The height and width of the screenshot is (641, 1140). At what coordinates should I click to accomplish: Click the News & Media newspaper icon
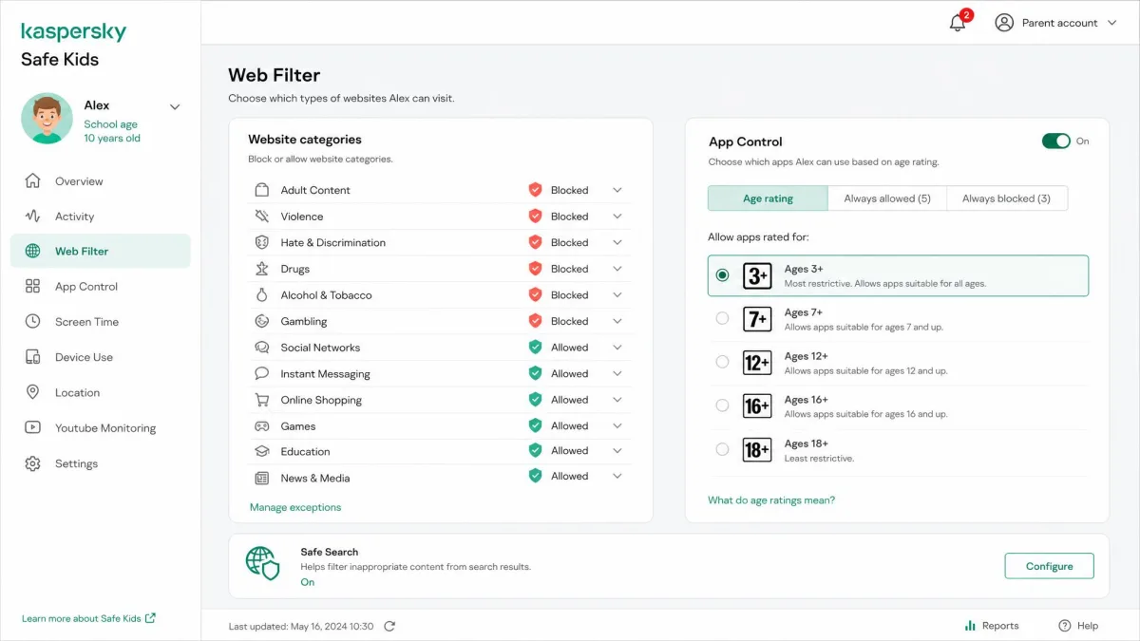(x=261, y=478)
